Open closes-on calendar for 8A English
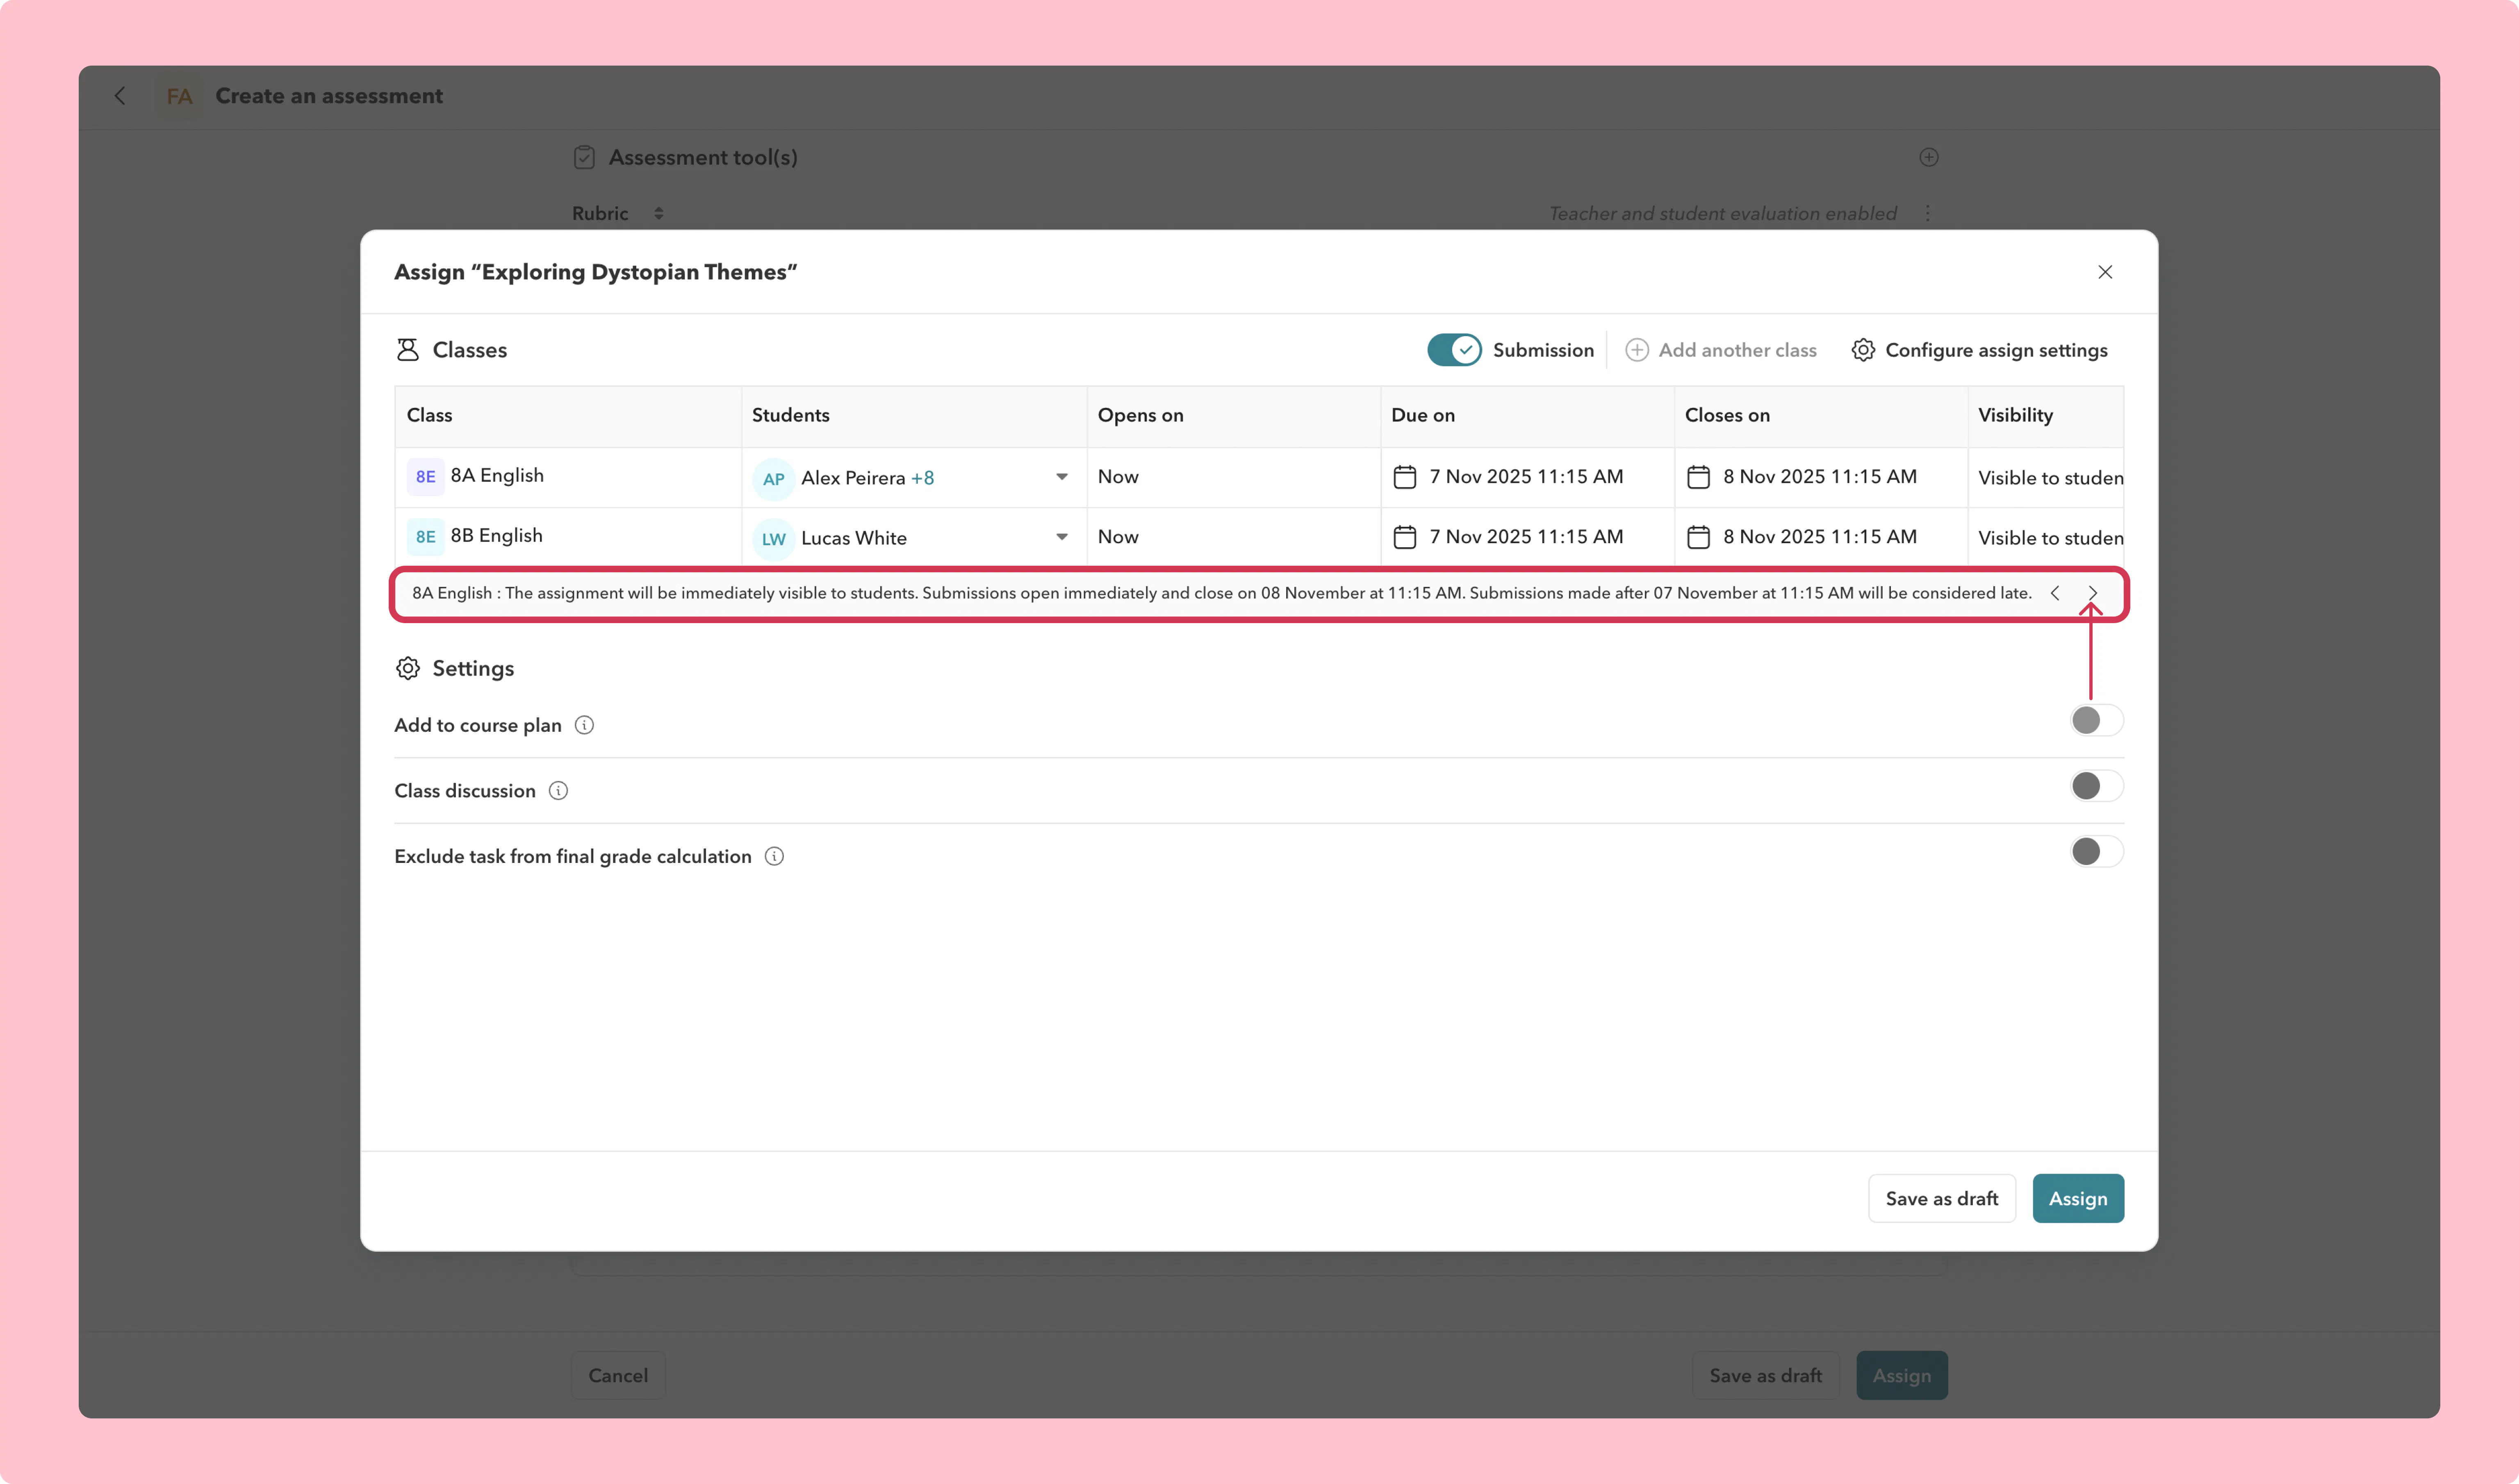Viewport: 2519px width, 1484px height. [1698, 477]
